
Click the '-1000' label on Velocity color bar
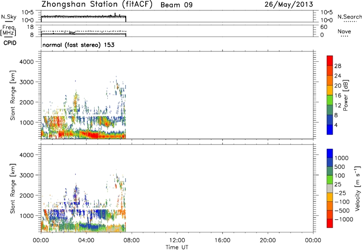tap(343, 219)
